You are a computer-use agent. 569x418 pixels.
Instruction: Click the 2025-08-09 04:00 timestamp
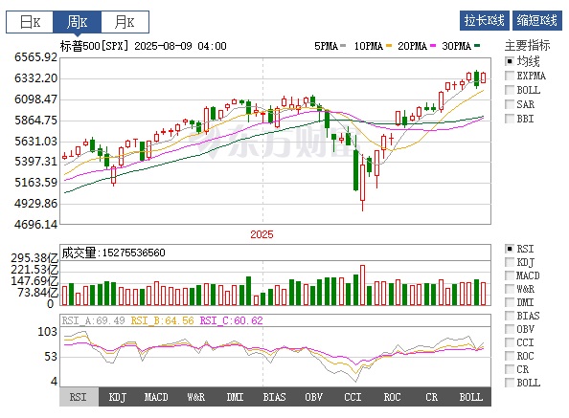pyautogui.click(x=180, y=46)
